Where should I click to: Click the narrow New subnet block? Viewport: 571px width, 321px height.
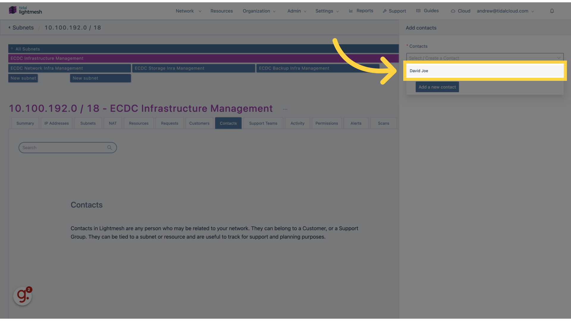tap(23, 78)
